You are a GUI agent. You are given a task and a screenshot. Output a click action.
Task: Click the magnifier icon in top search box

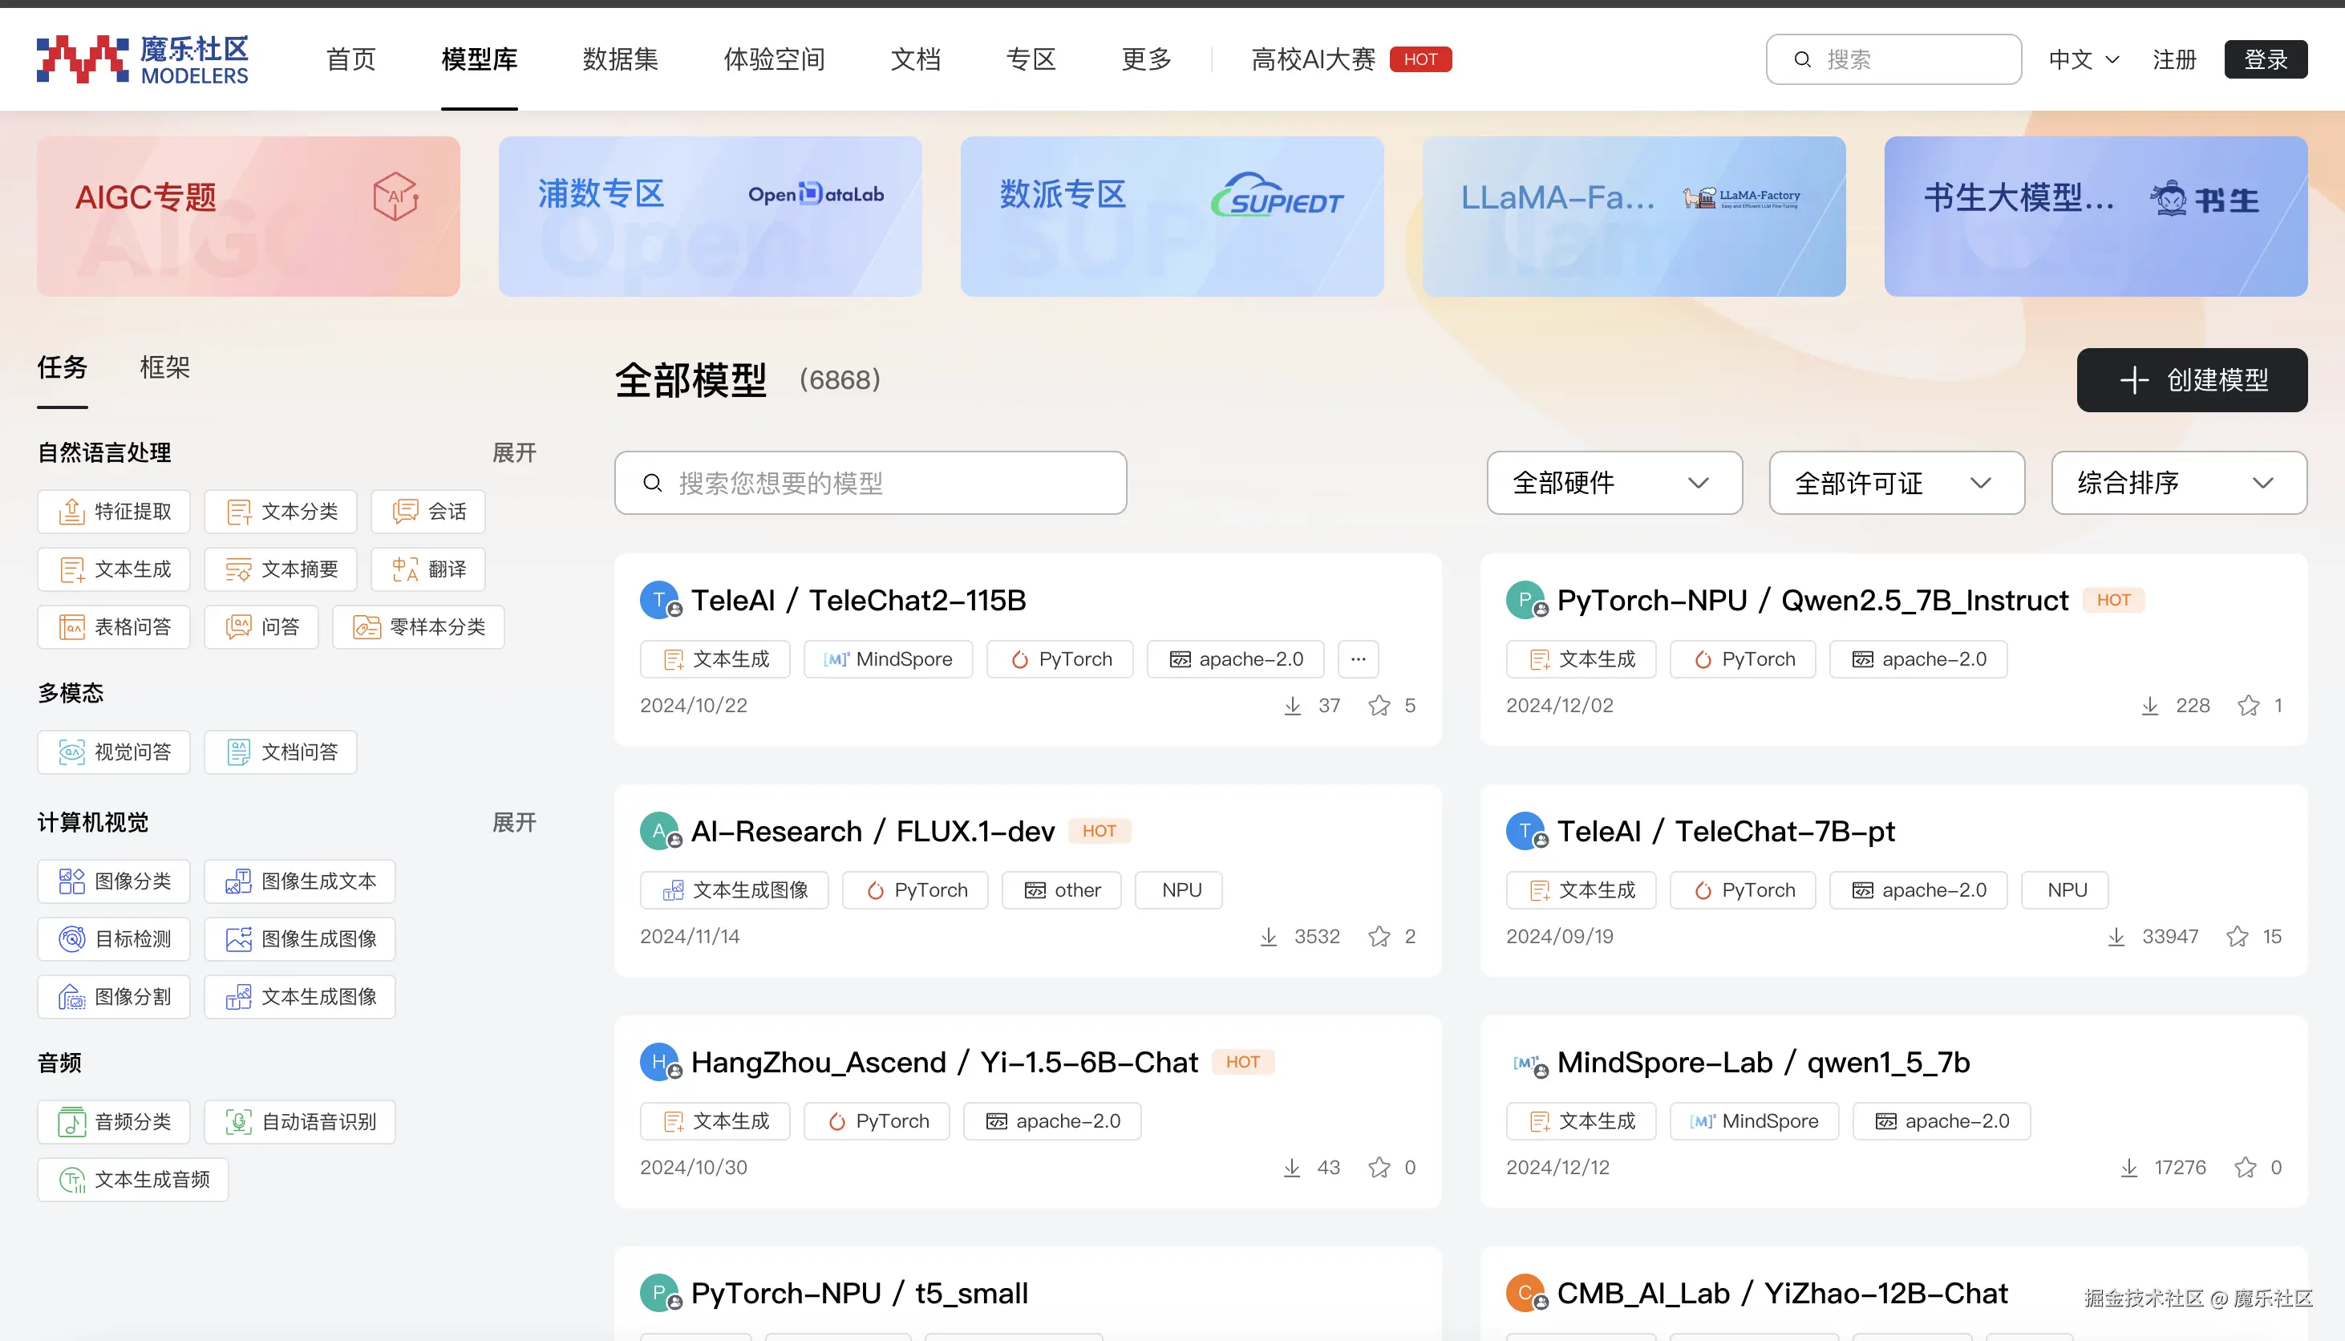point(1803,60)
